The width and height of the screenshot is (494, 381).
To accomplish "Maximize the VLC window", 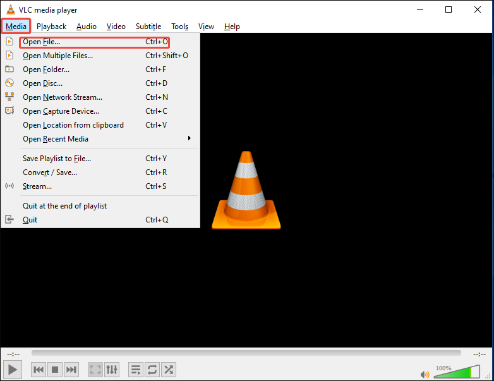I will [449, 9].
